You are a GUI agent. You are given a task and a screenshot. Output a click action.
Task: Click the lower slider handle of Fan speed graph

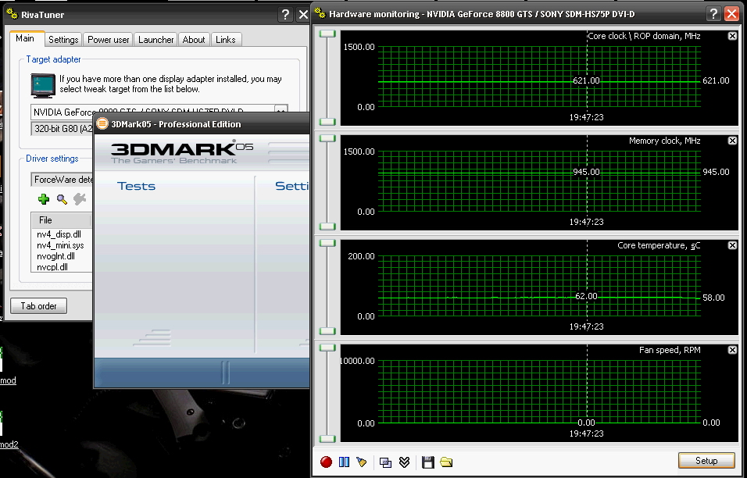pyautogui.click(x=327, y=438)
